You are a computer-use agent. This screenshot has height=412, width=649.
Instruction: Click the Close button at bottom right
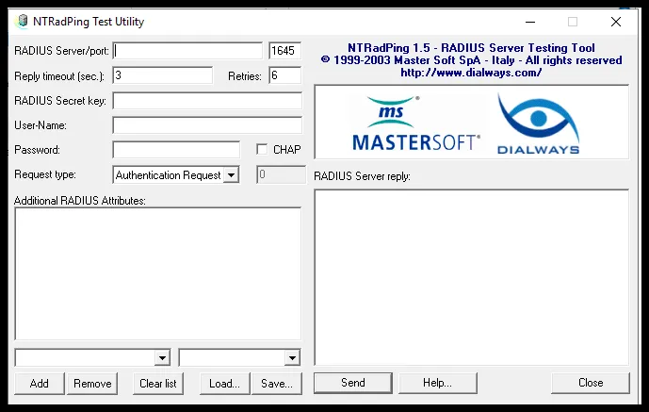[x=591, y=383]
